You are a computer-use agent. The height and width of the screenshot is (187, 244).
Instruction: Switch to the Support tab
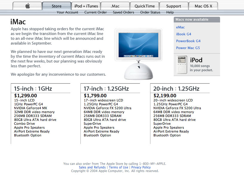(x=174, y=6)
